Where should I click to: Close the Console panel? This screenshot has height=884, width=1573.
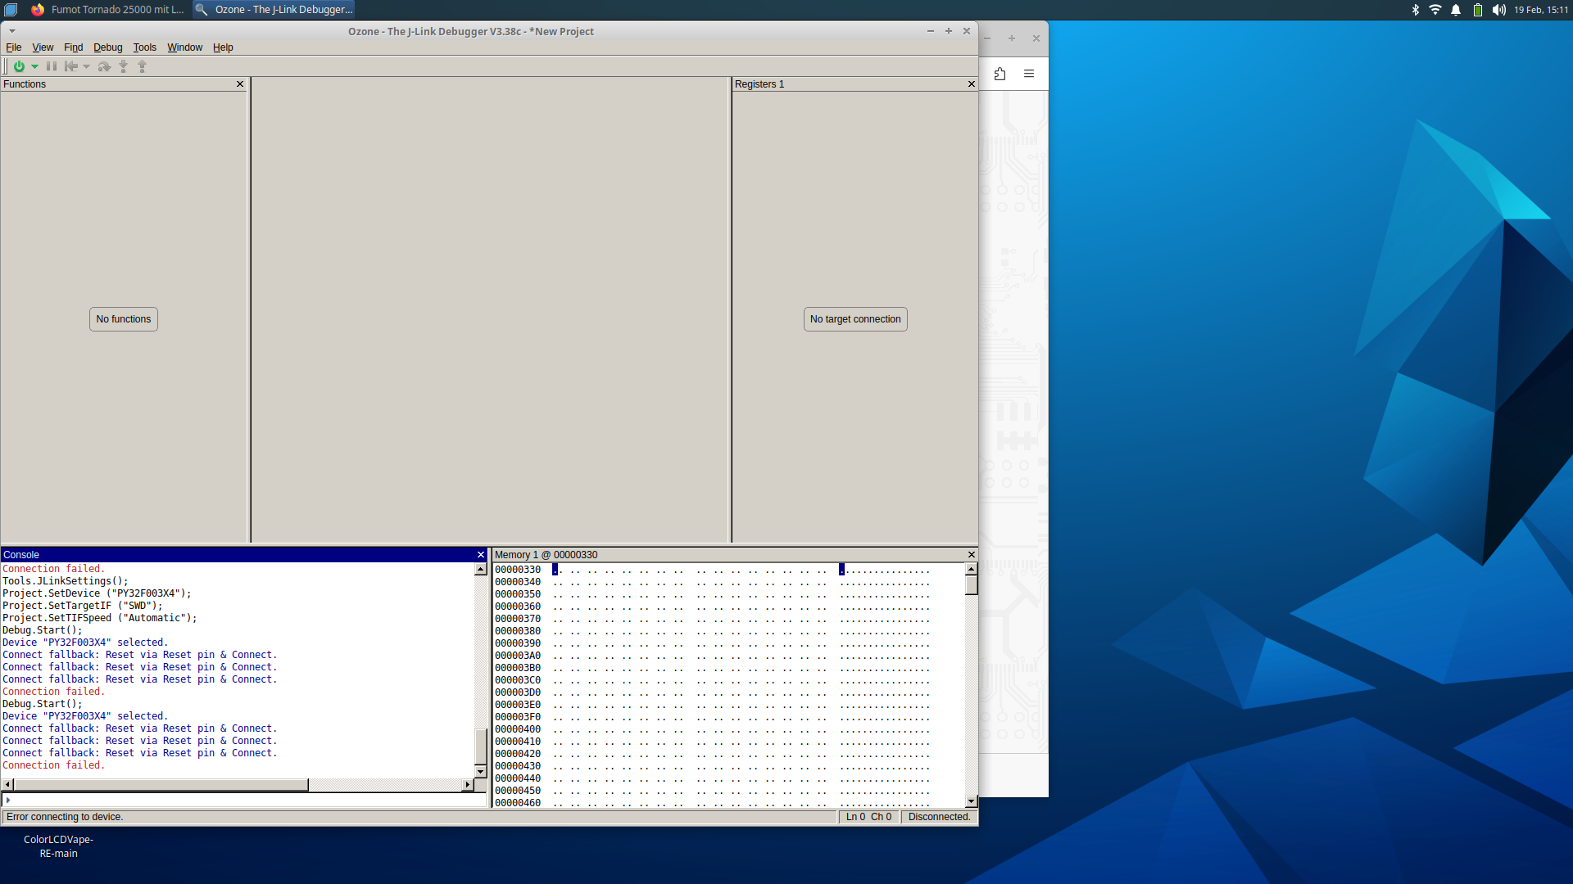point(481,555)
